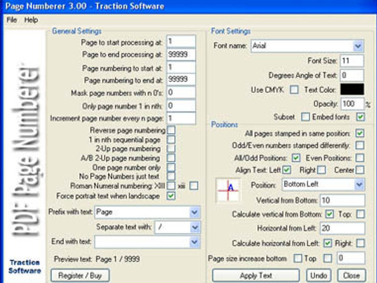The width and height of the screenshot is (377, 283).
Task: Click Page numbering to start at field
Action: [181, 67]
